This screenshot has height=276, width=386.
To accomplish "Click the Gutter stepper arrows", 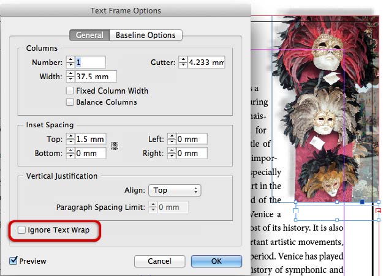I will point(183,62).
